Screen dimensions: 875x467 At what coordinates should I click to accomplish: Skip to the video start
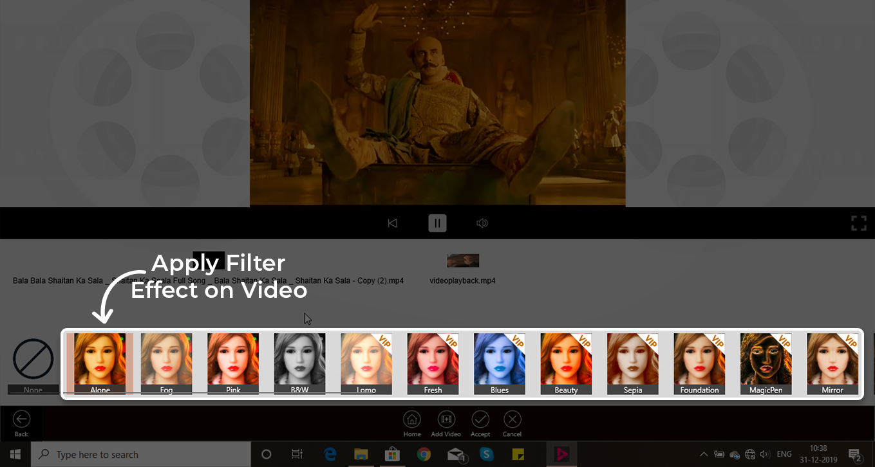tap(392, 223)
